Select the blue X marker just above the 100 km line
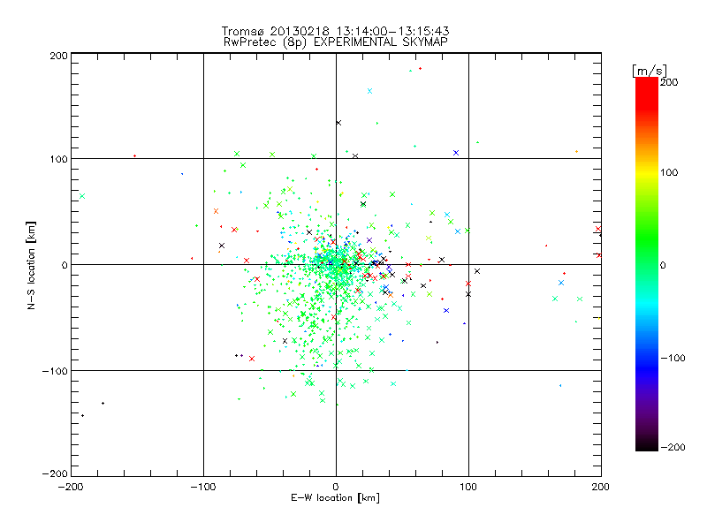Viewport: 707px width, 530px height. point(456,153)
